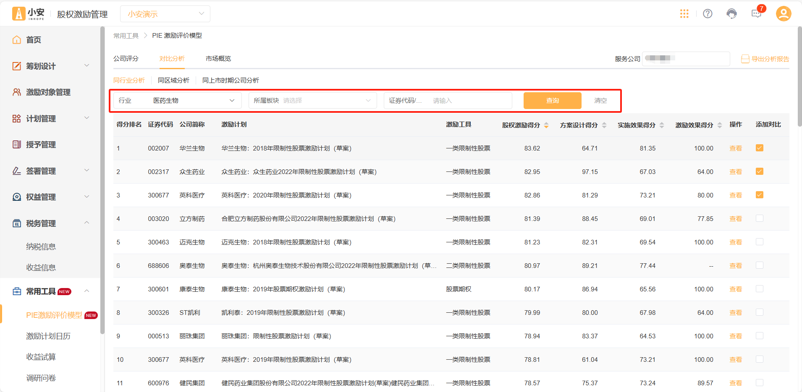802x392 pixels.
Task: Click 查看 for 奥泰生物 row
Action: coord(736,266)
